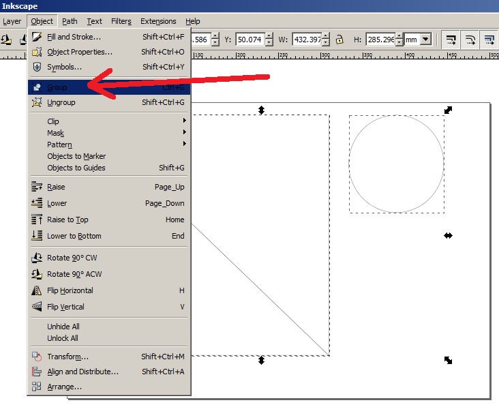Open the Transform dialog
Viewport: 499px width, 407px height.
pyautogui.click(x=109, y=357)
